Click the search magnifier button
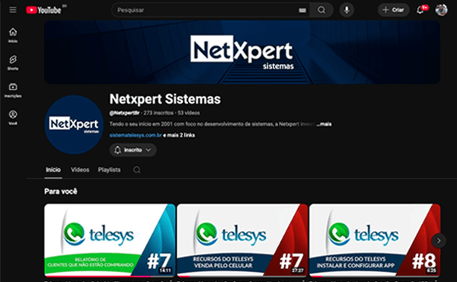Viewport: 457px width, 282px height. point(321,10)
